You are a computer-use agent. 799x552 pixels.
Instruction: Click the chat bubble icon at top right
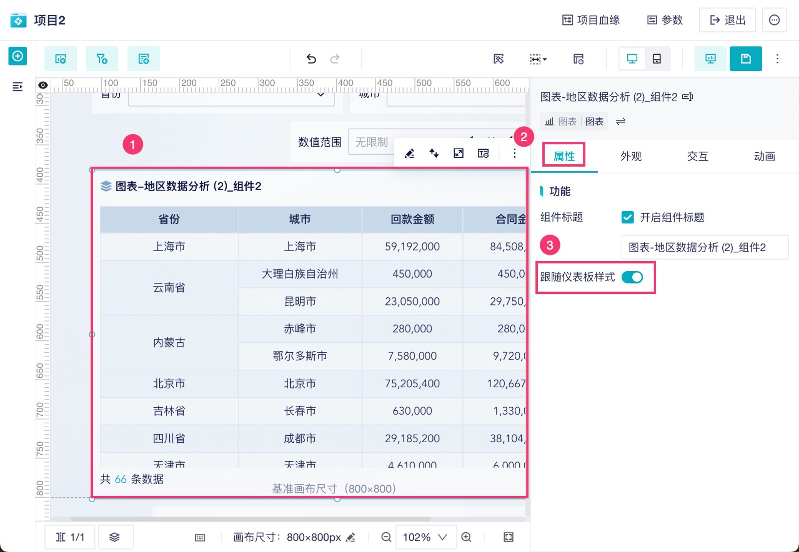tap(775, 20)
